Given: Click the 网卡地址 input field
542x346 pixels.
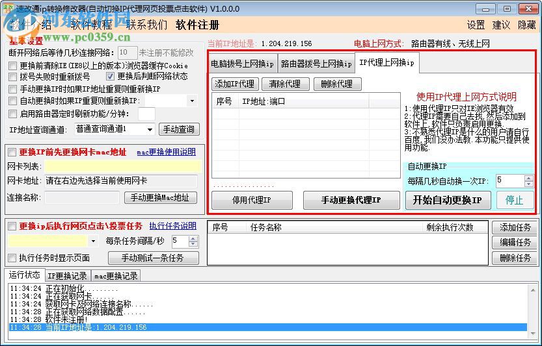Looking at the screenshot, I should pyautogui.click(x=121, y=180).
